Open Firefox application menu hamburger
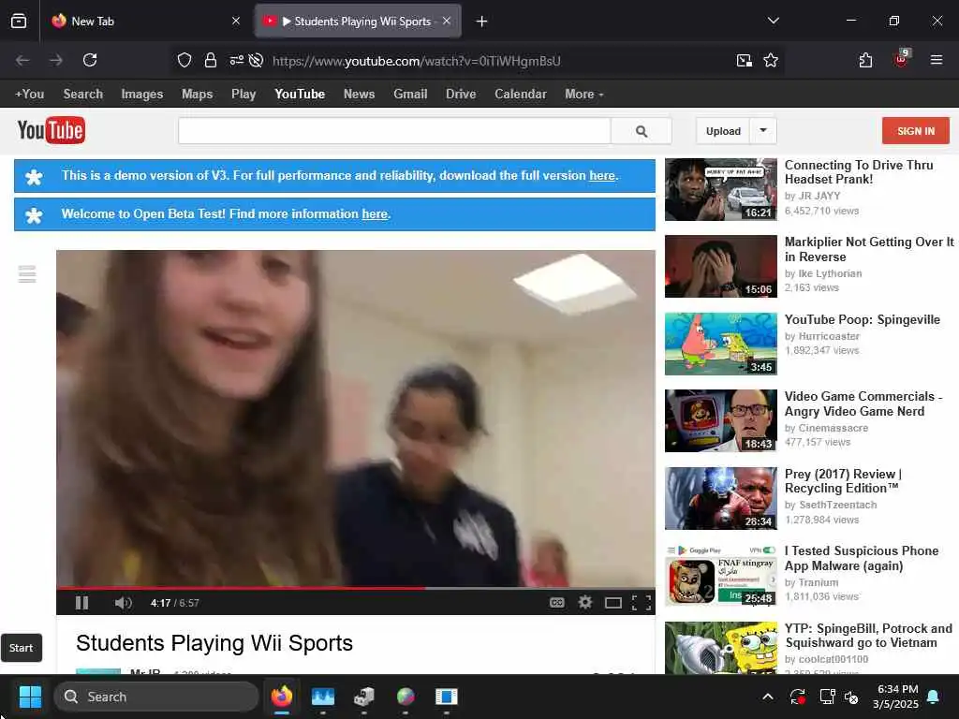959x719 pixels. 937,60
